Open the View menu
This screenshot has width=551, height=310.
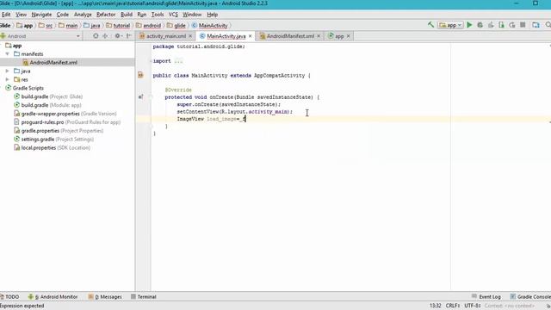point(21,15)
